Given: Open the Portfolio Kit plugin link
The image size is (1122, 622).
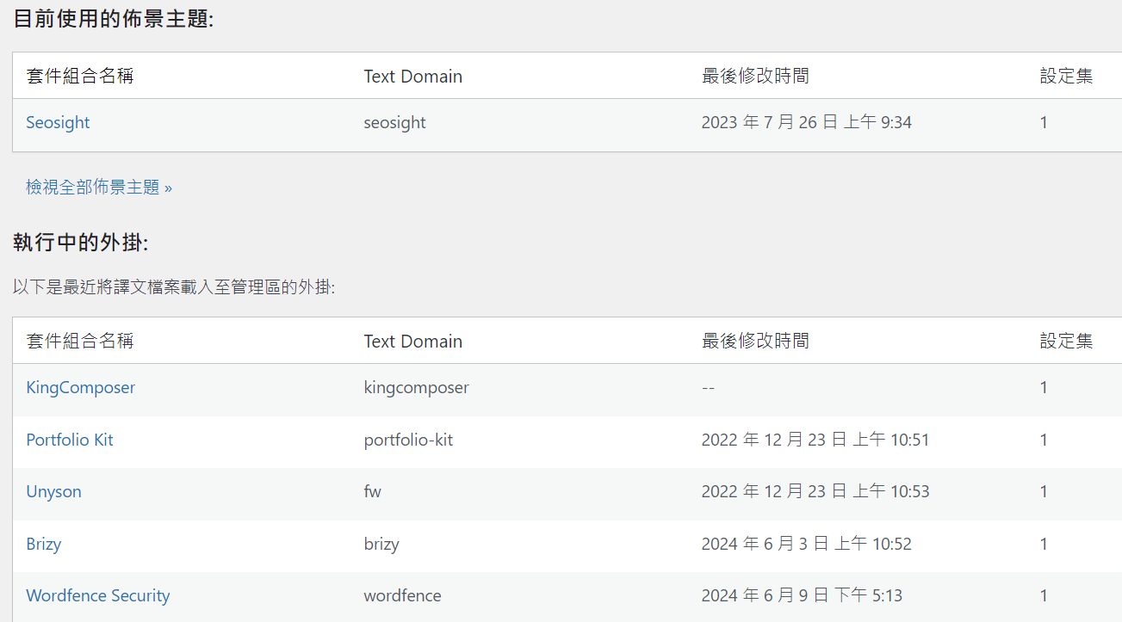Looking at the screenshot, I should [x=70, y=440].
